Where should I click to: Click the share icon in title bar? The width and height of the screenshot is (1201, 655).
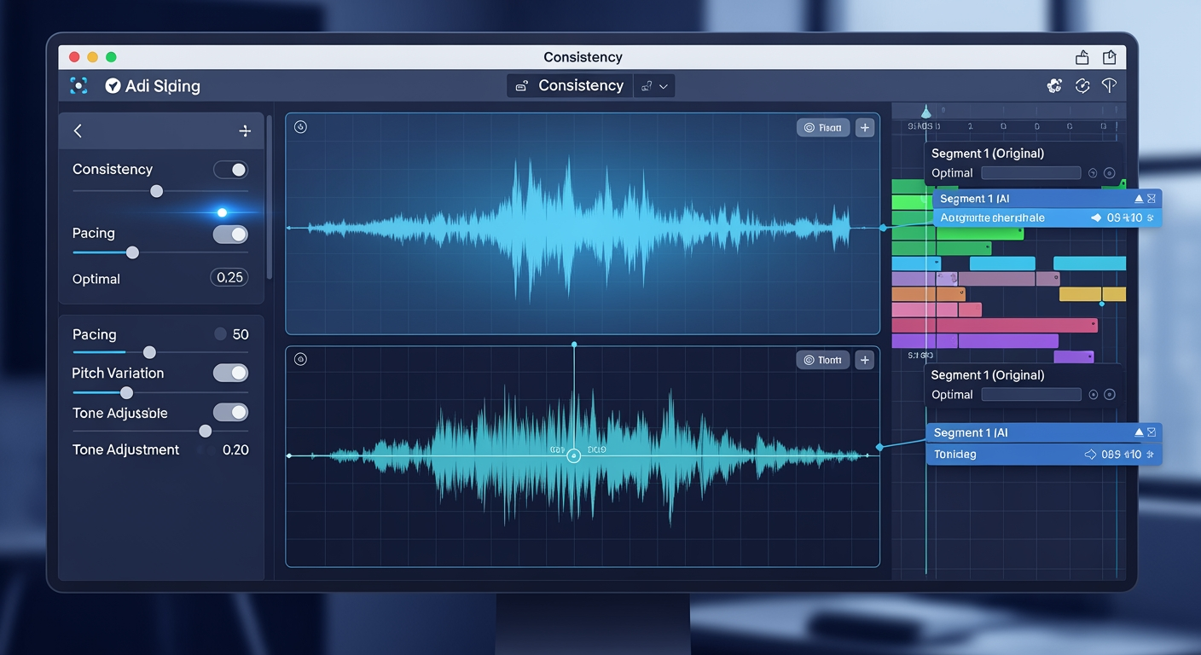(1082, 57)
